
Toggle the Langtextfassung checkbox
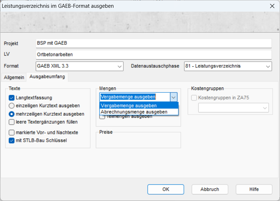point(12,98)
